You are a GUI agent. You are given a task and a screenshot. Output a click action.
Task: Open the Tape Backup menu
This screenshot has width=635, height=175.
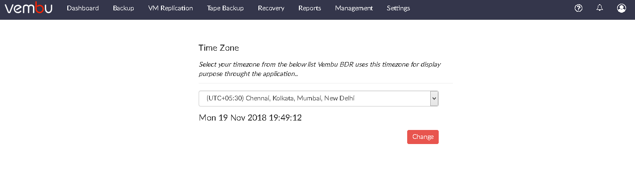point(225,8)
